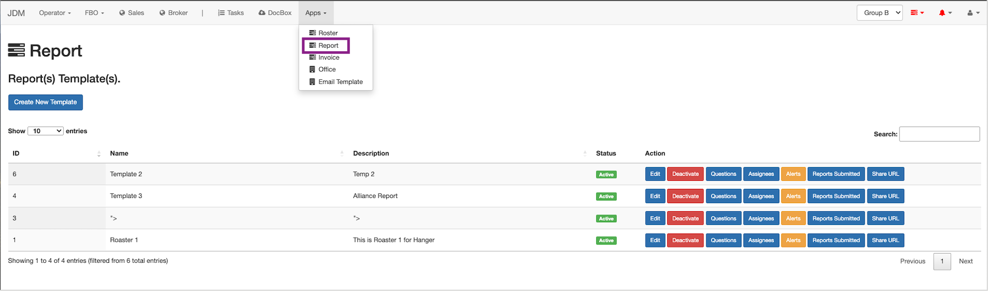The width and height of the screenshot is (988, 291).
Task: Choose Invoice in the Apps menu
Action: click(328, 57)
